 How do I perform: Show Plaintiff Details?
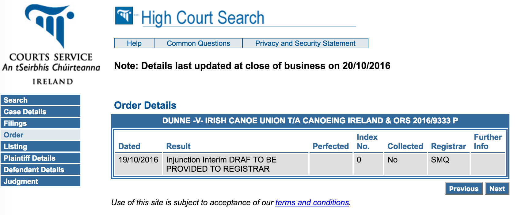[40, 158]
